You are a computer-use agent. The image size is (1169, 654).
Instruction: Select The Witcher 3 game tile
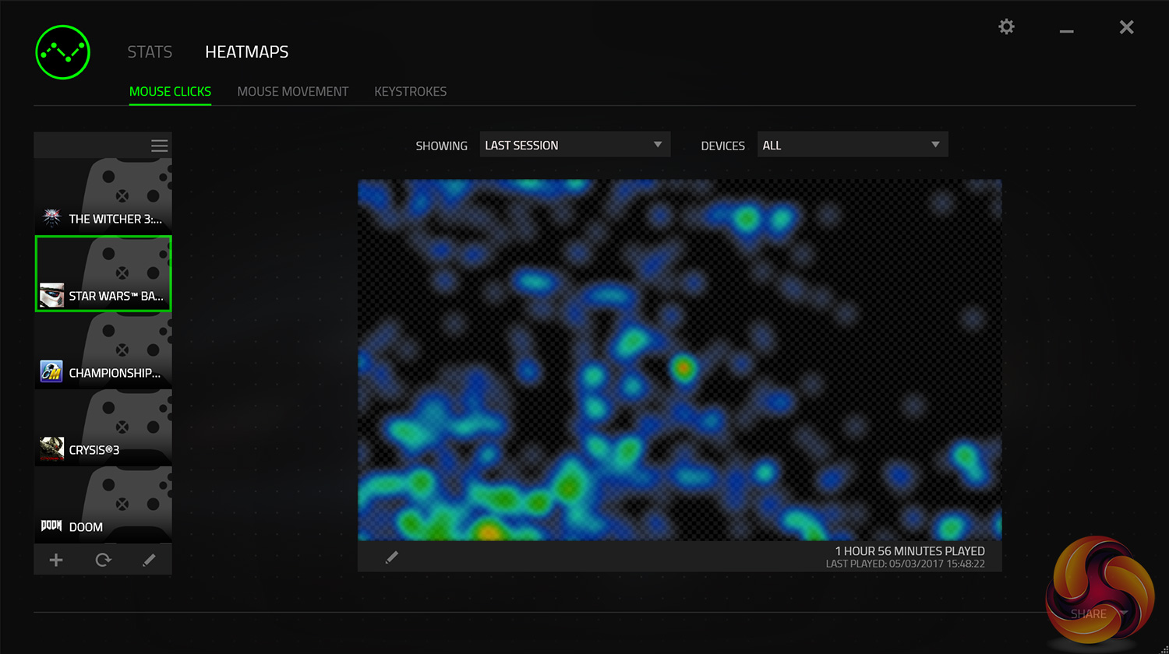click(x=103, y=195)
